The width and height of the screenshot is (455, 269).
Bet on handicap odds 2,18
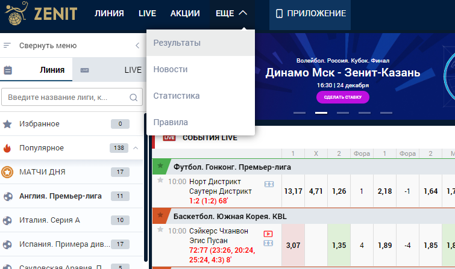pos(384,191)
